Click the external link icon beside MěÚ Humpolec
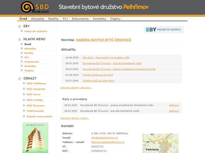The width and height of the screenshot is (205, 153). pyautogui.click(x=24, y=89)
